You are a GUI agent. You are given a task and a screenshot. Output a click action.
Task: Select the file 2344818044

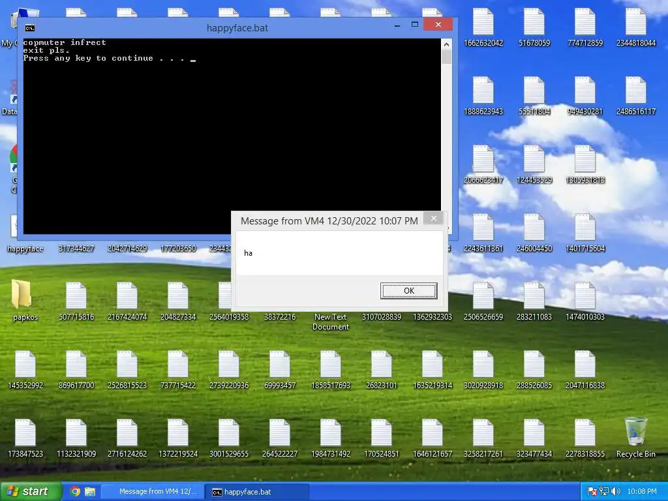click(635, 27)
